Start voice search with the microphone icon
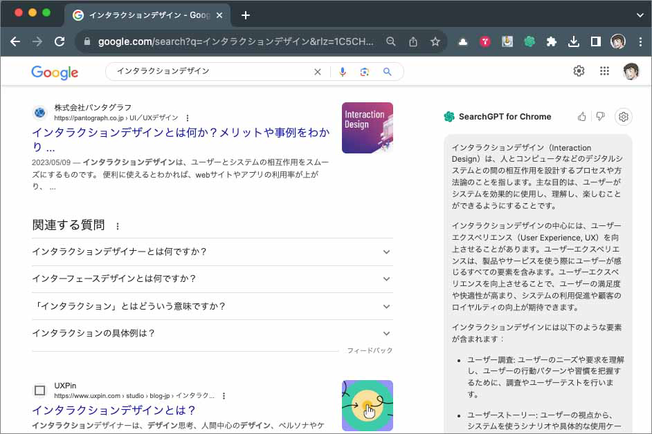 click(342, 71)
